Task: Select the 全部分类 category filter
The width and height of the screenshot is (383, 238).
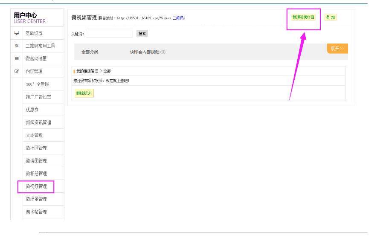Action: (x=90, y=52)
